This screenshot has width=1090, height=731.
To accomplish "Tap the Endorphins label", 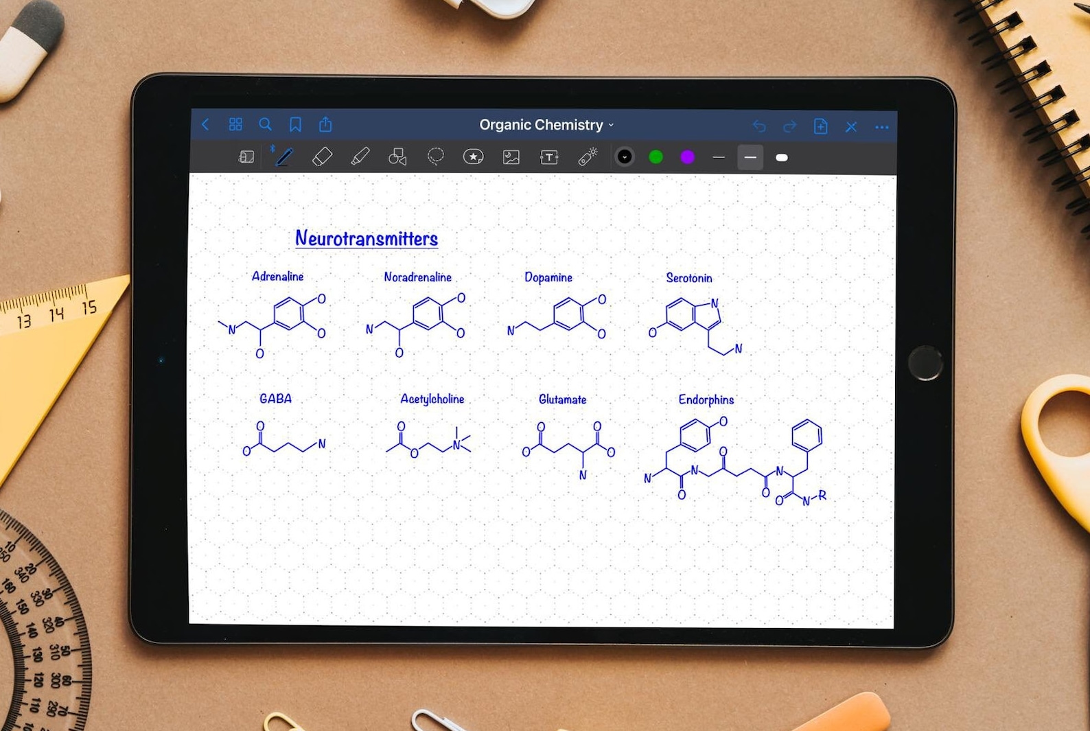I will (706, 399).
